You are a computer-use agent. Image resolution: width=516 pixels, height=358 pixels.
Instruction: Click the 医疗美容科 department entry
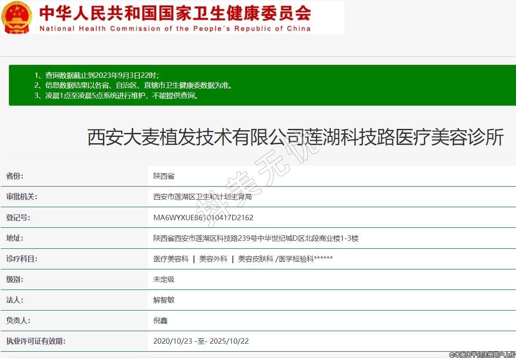pos(171,259)
